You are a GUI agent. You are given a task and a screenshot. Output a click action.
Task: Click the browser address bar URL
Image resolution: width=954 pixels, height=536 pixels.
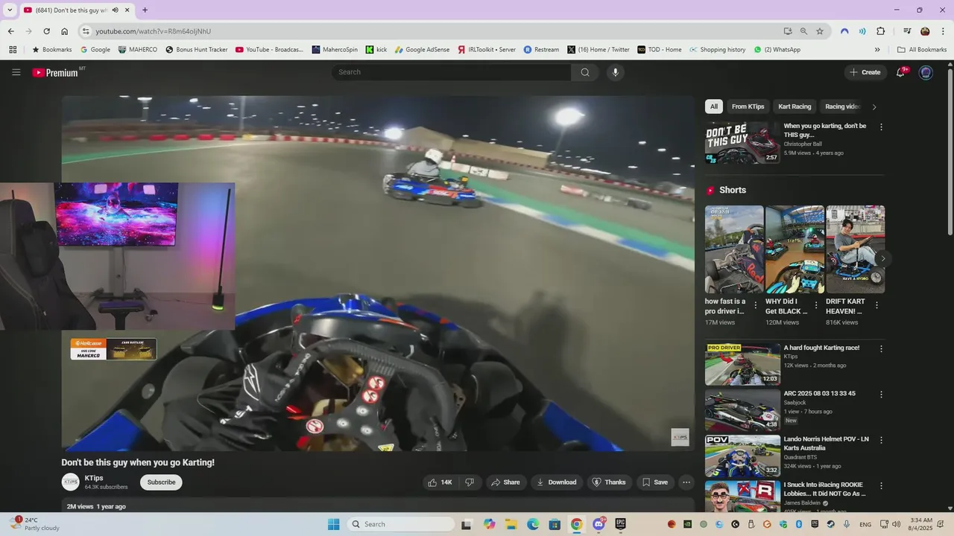click(153, 31)
